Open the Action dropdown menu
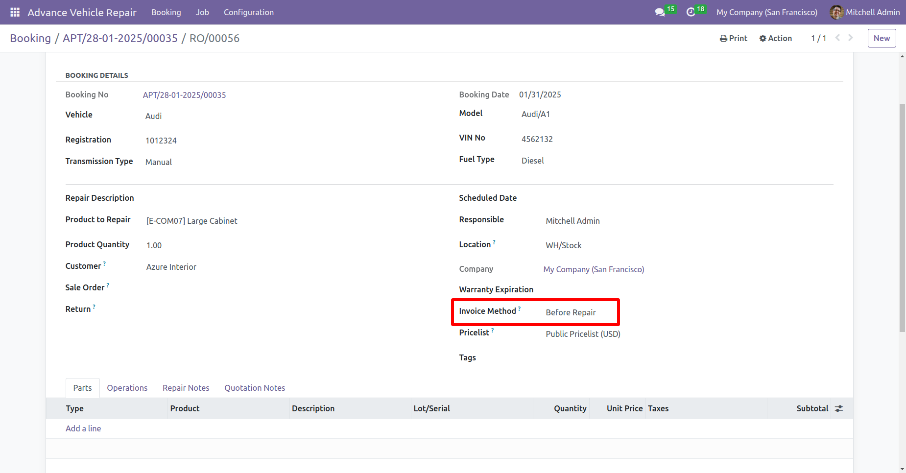The width and height of the screenshot is (906, 473). tap(776, 38)
